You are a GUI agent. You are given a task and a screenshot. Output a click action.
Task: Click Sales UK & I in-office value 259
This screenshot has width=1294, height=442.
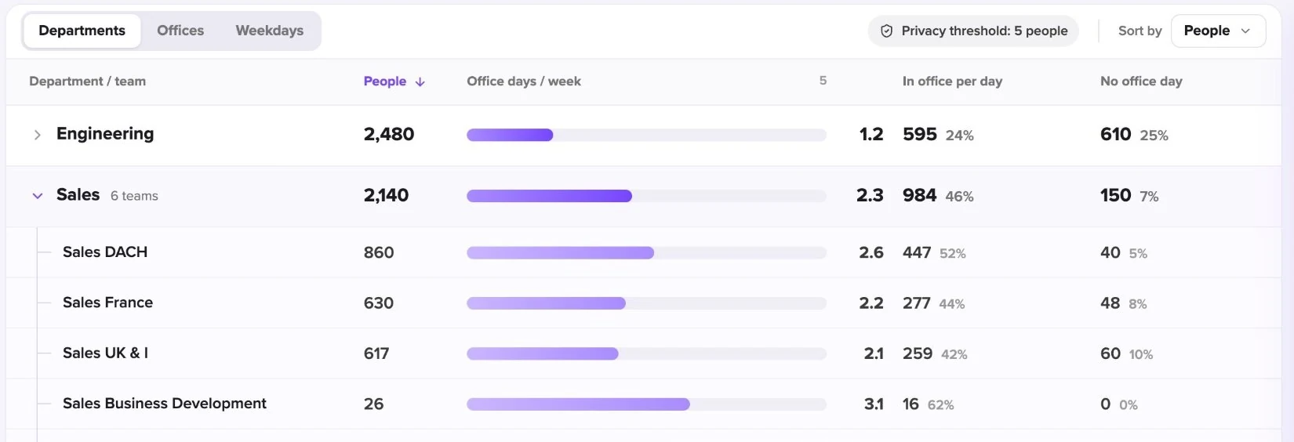point(918,353)
